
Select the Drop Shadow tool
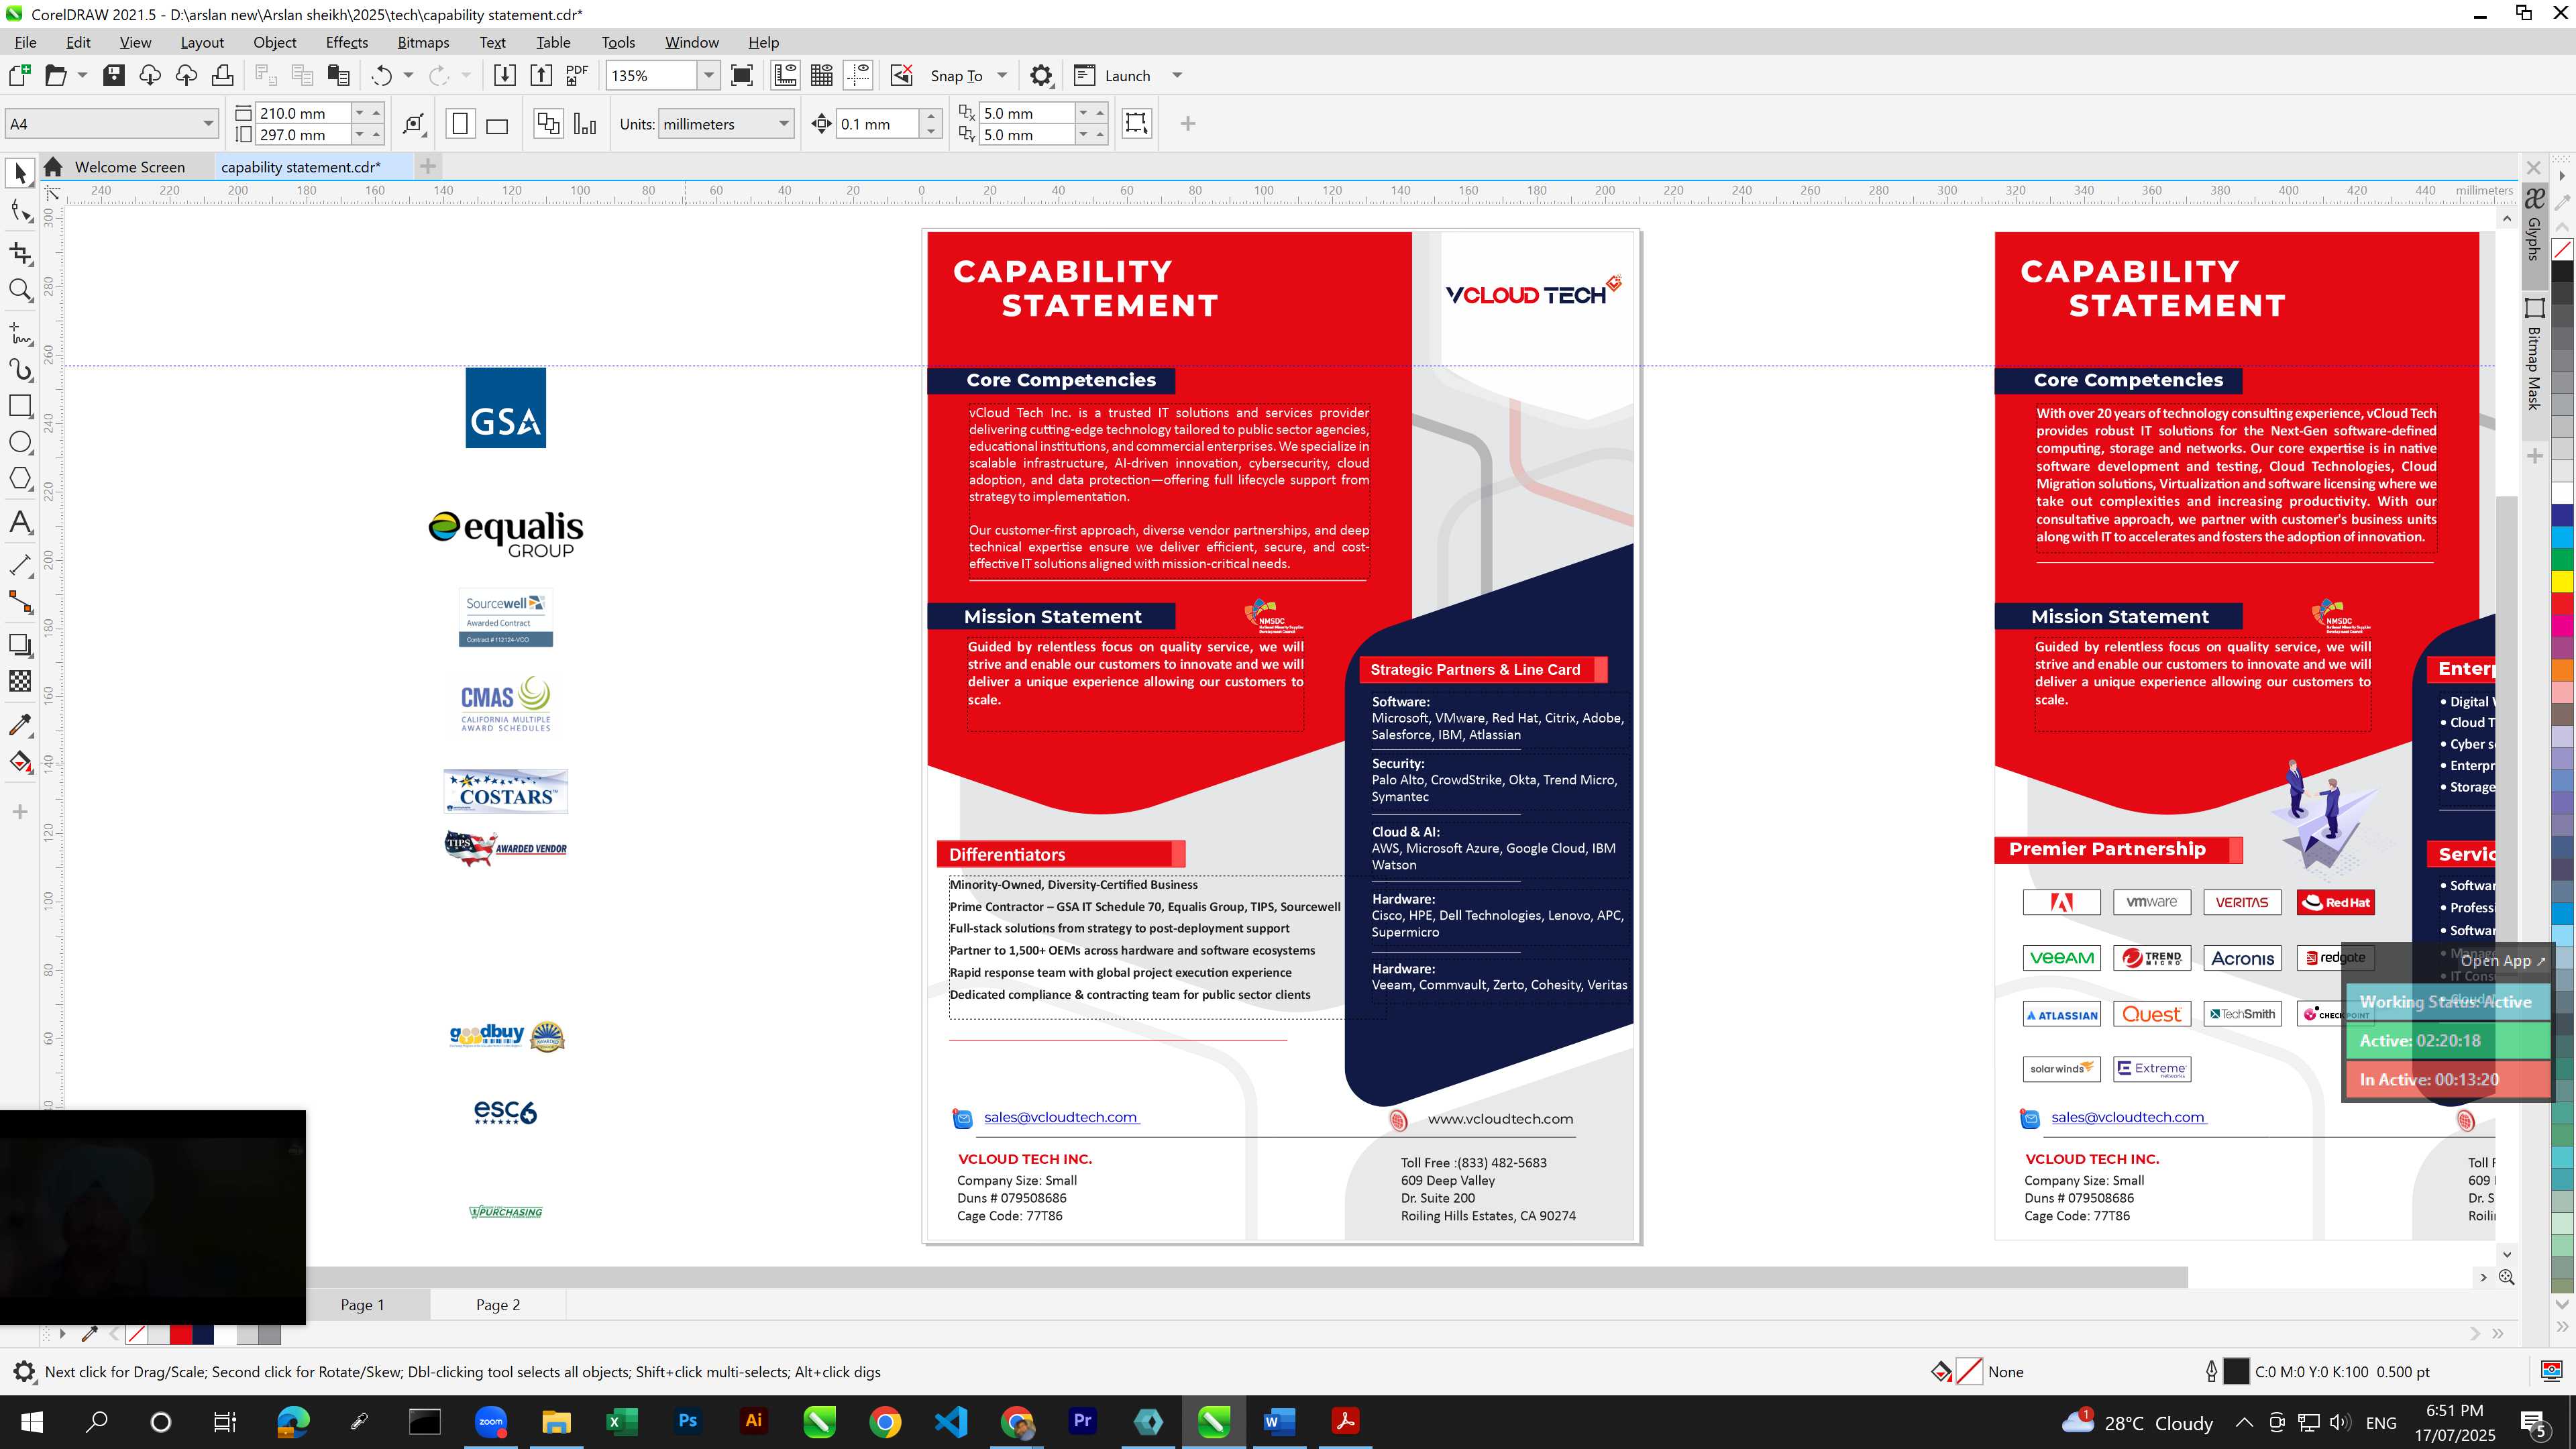20,645
